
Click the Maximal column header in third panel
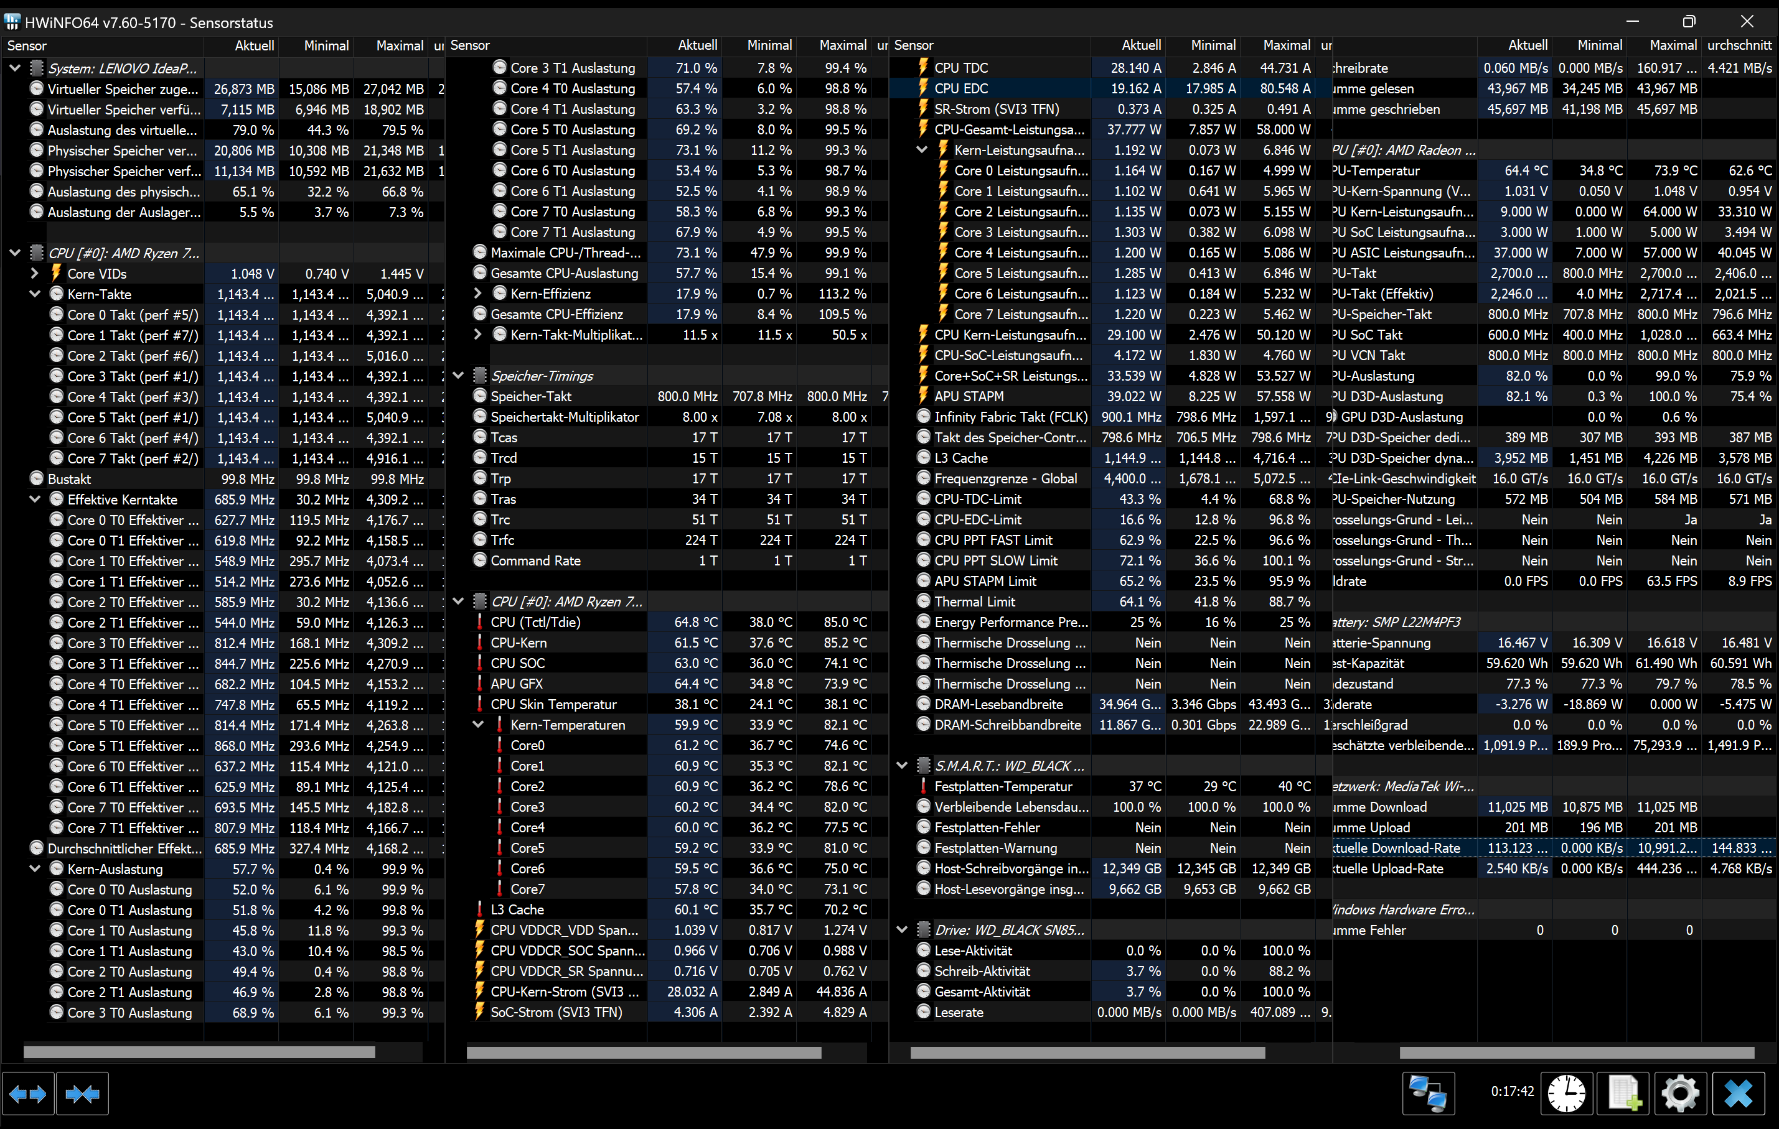(1285, 46)
